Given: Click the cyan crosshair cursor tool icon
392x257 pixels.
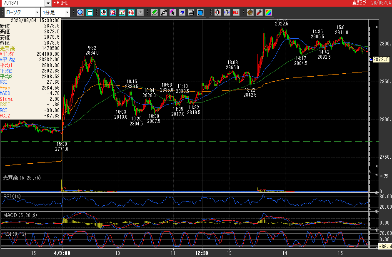Looking at the screenshot, I should click(x=90, y=12).
